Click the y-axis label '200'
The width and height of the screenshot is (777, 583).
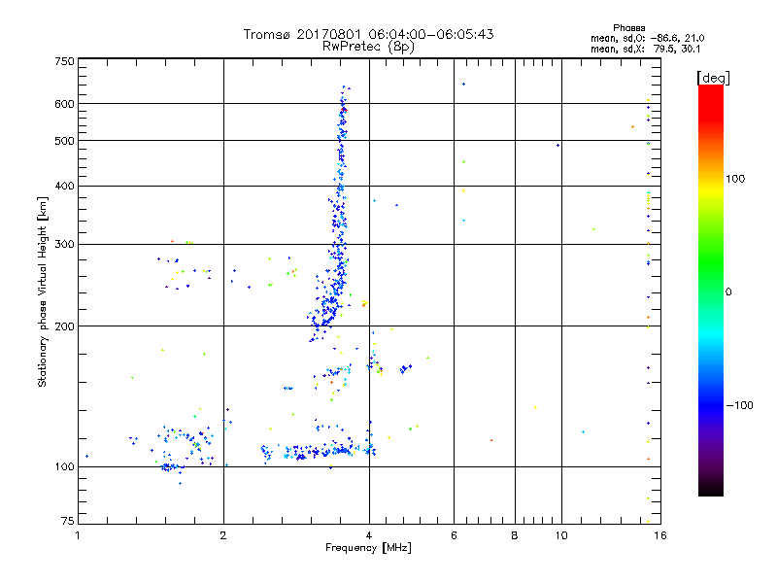[x=64, y=326]
